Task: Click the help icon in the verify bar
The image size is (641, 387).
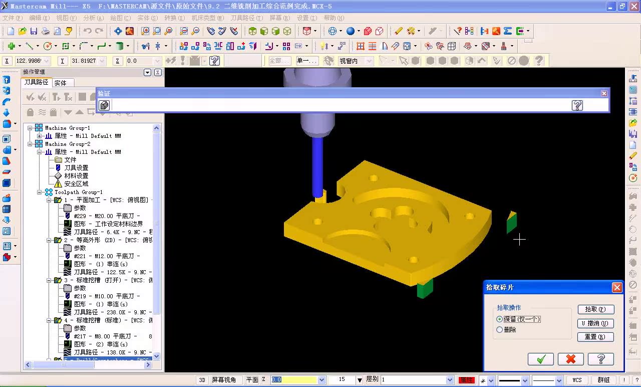Action: (577, 105)
